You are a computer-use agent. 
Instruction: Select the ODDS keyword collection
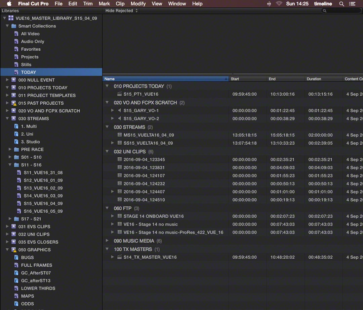[51, 304]
